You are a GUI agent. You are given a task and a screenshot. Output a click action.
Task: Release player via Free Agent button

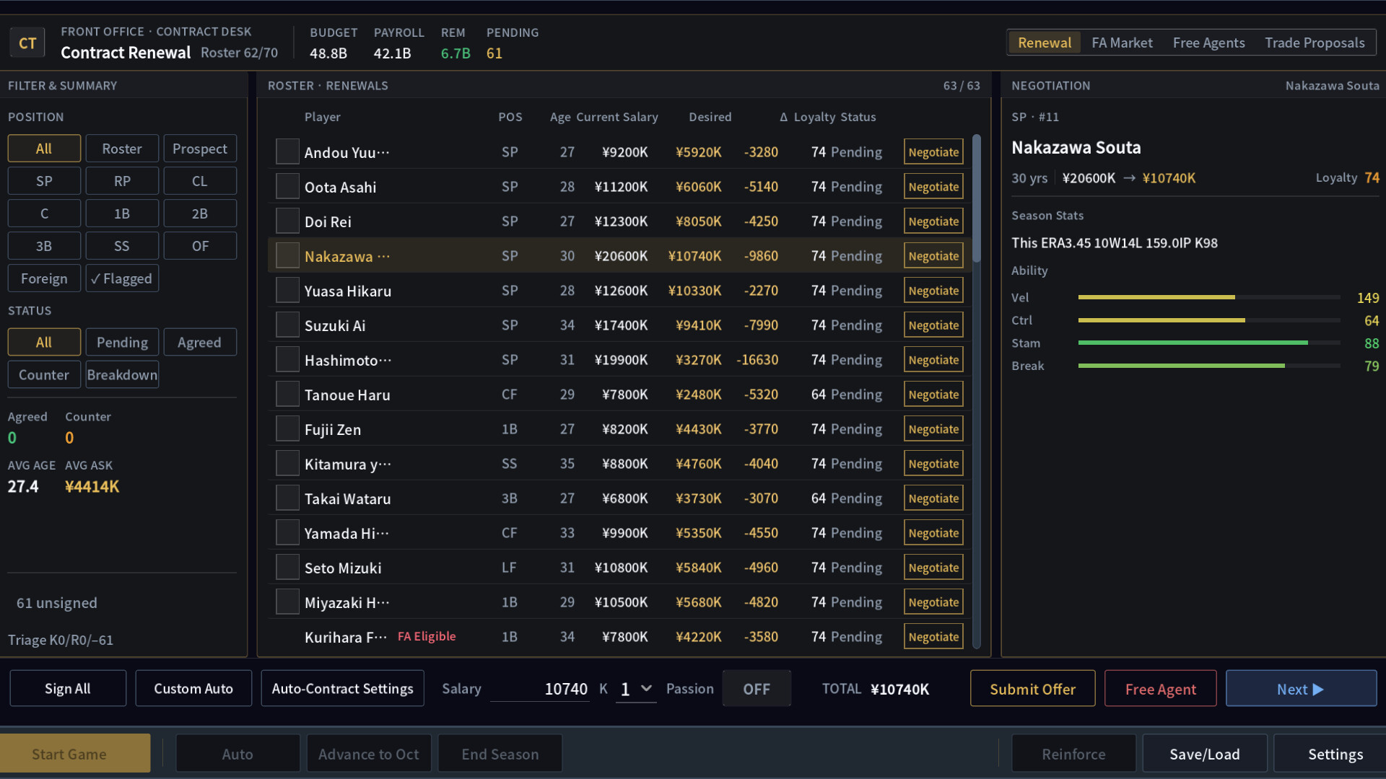click(1160, 689)
